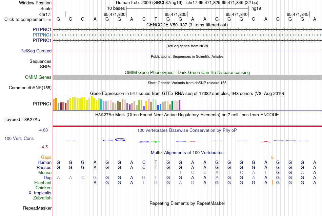
Task: Open the Common dbSNP(155) label
Action: [x=30, y=88]
